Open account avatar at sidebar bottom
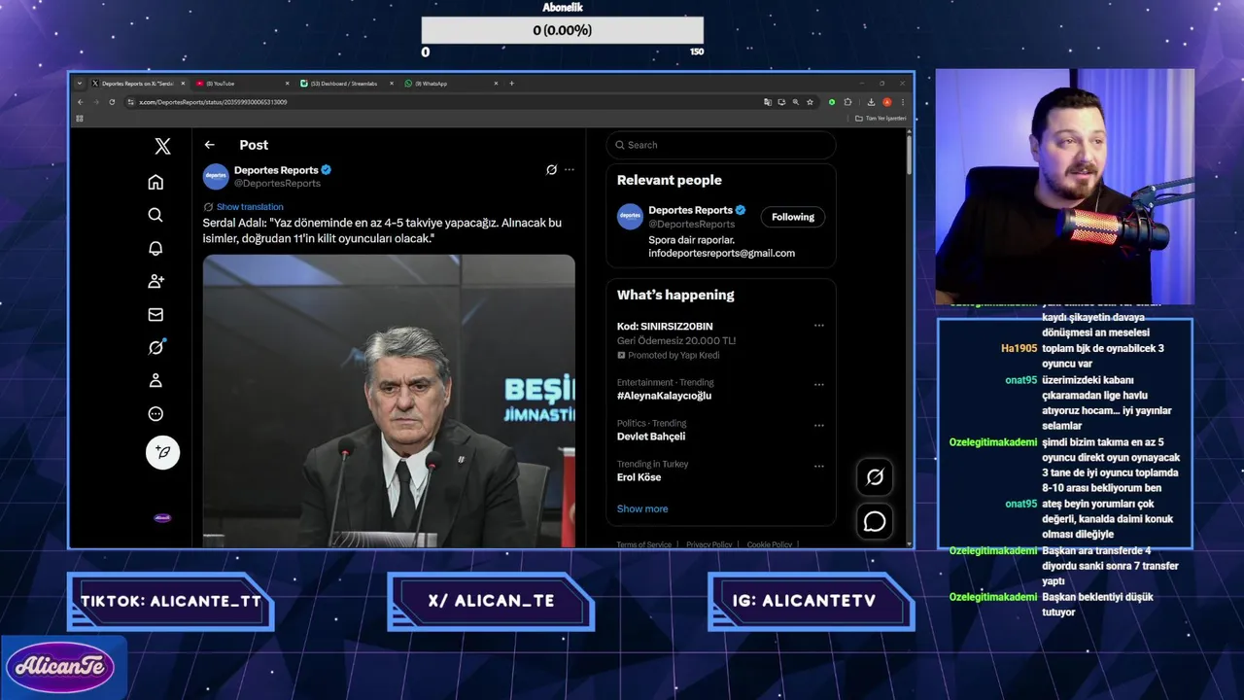1244x700 pixels. click(162, 518)
